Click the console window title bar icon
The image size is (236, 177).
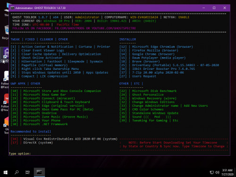click(x=12, y=8)
